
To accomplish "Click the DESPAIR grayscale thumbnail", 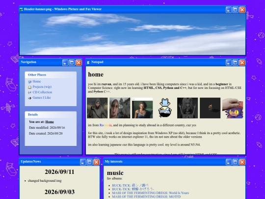I will 187,108.
